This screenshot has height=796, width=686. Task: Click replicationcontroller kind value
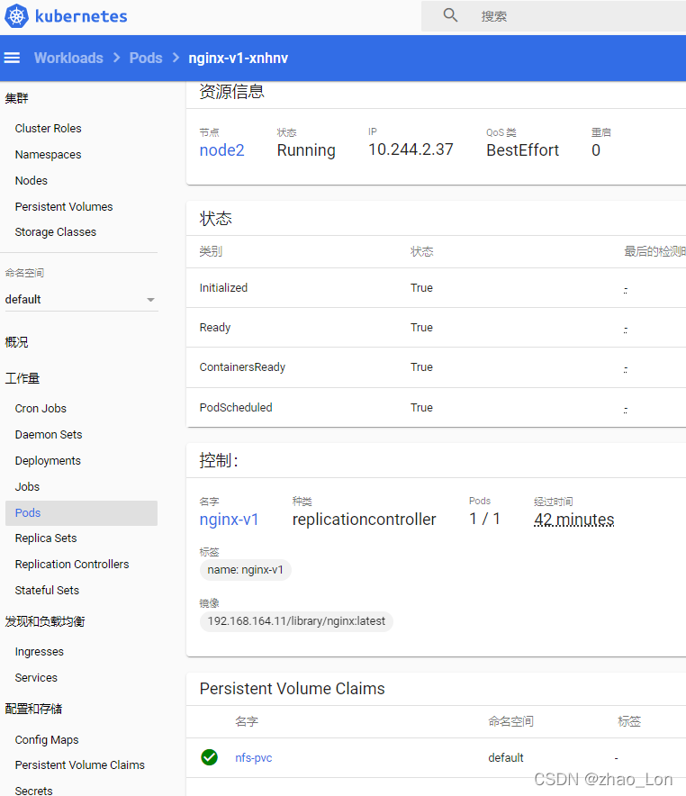coord(364,520)
